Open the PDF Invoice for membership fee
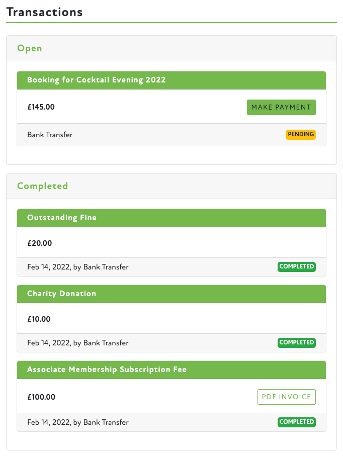This screenshot has width=343, height=457. 286,397
